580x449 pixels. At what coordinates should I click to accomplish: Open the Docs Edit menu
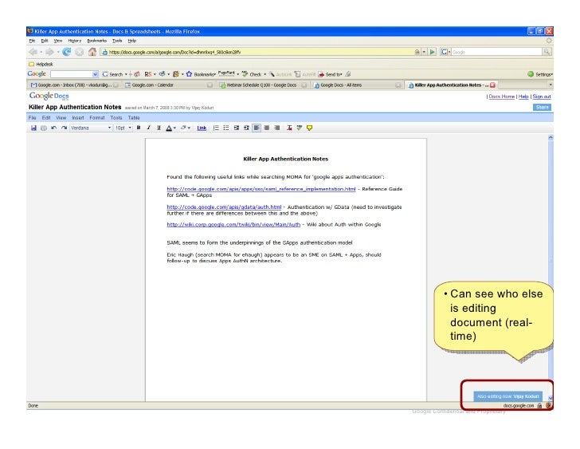pyautogui.click(x=46, y=118)
